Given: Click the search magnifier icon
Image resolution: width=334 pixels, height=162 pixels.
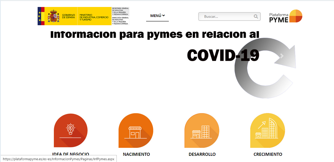Looking at the screenshot, I should pyautogui.click(x=256, y=16).
